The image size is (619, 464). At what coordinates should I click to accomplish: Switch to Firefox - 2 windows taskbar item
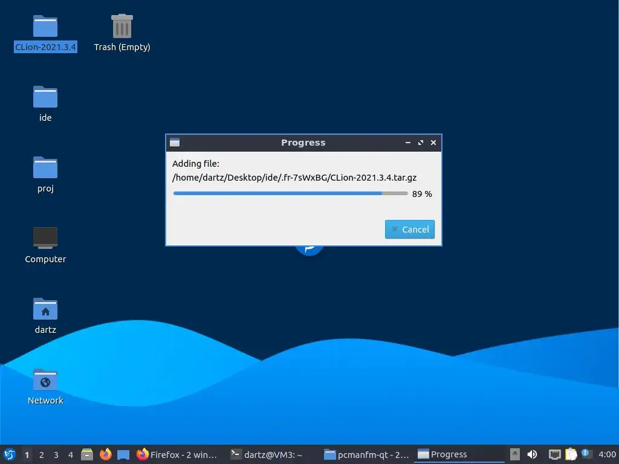point(177,454)
